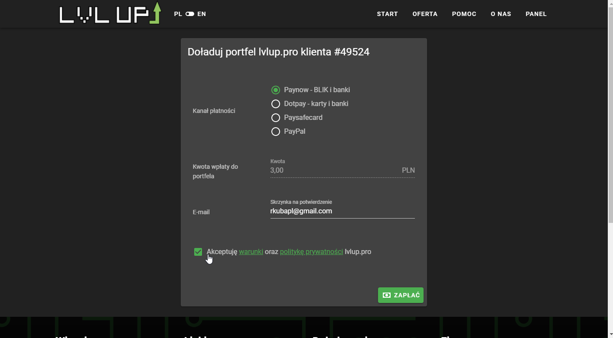This screenshot has height=338, width=613.
Task: Select the Paysafecard payment channel
Action: [275, 118]
